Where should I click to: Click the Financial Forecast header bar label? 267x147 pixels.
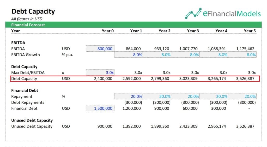pyautogui.click(x=28, y=25)
